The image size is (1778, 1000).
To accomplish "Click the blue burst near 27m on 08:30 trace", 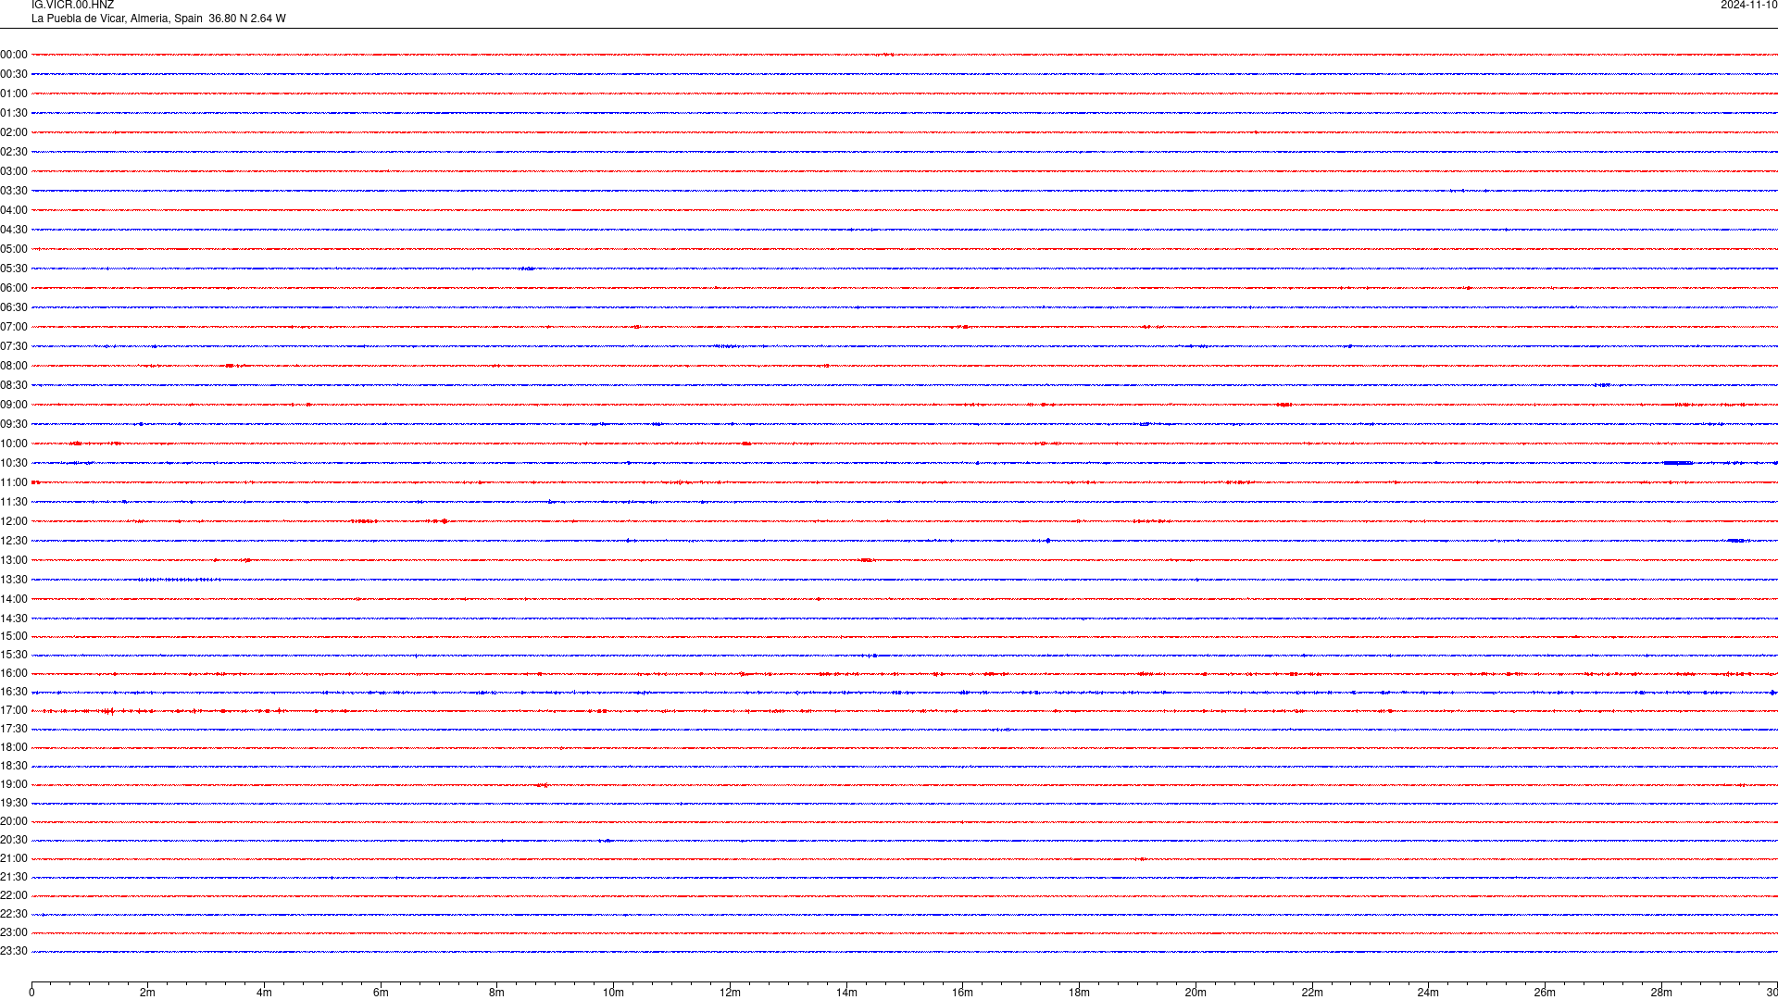I will [1603, 385].
